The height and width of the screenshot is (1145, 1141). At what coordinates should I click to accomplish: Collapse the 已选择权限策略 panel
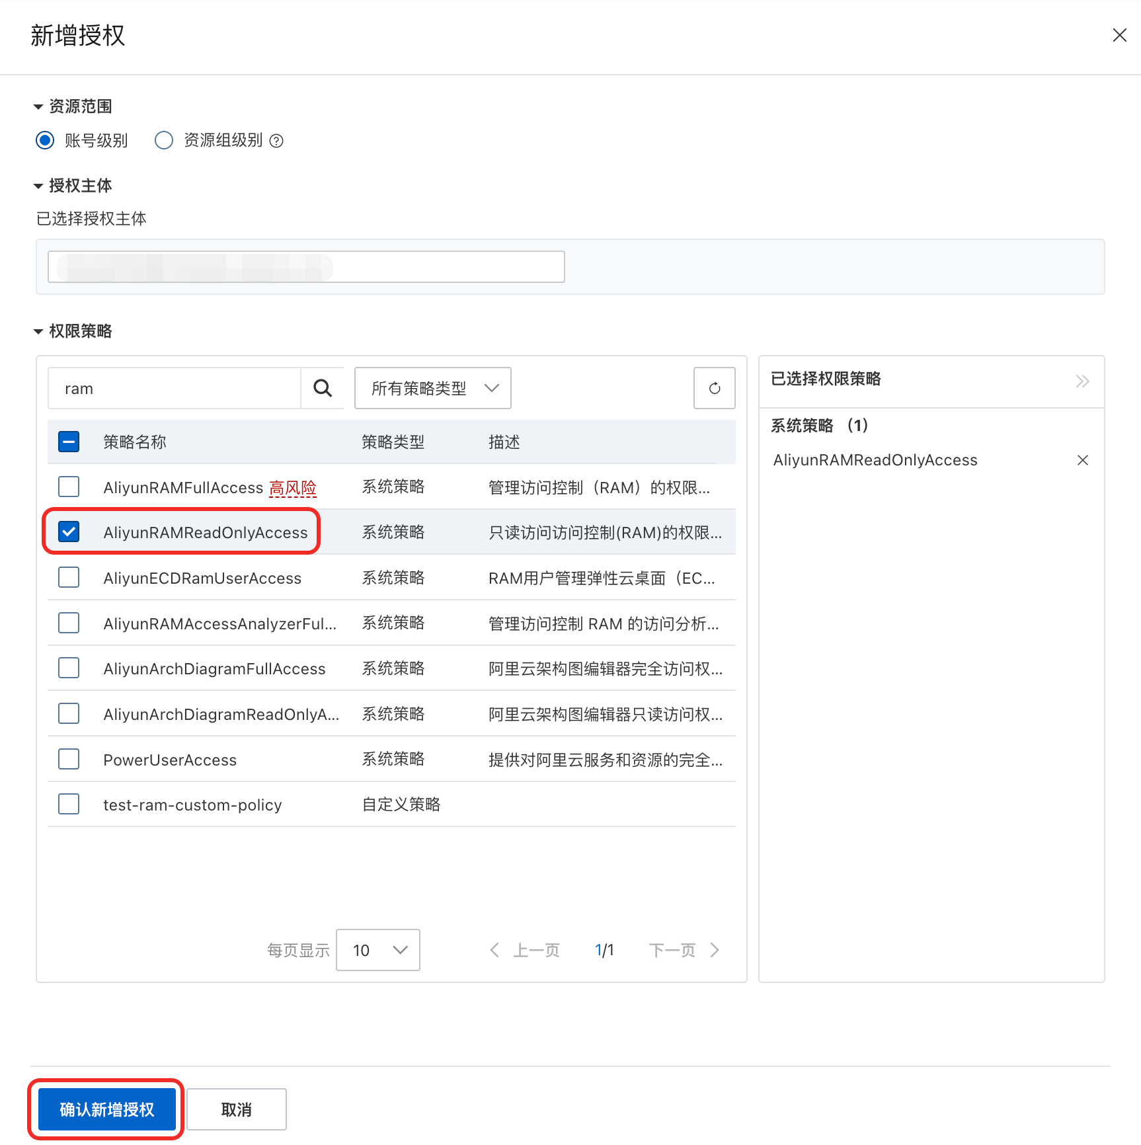[1082, 381]
